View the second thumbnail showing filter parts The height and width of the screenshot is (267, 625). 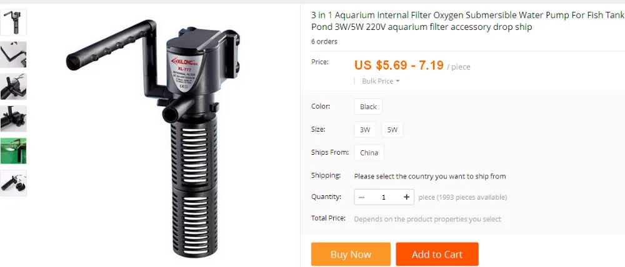[x=13, y=54]
